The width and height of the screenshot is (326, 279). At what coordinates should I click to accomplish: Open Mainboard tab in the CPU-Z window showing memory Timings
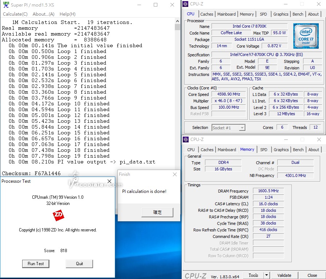click(227, 150)
